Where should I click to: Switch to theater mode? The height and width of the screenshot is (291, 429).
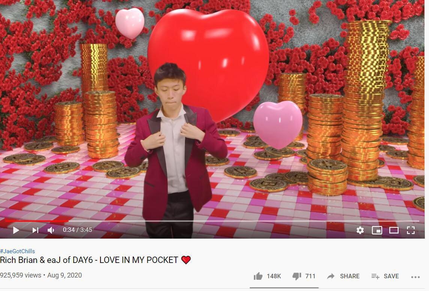pyautogui.click(x=394, y=230)
